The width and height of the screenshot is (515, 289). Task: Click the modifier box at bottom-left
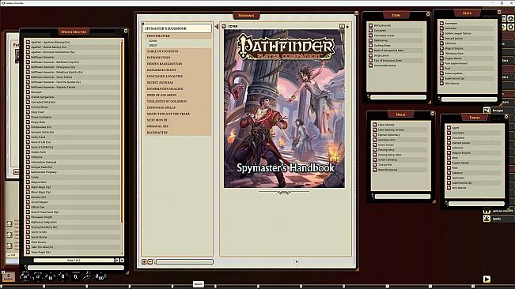[x=9, y=276]
